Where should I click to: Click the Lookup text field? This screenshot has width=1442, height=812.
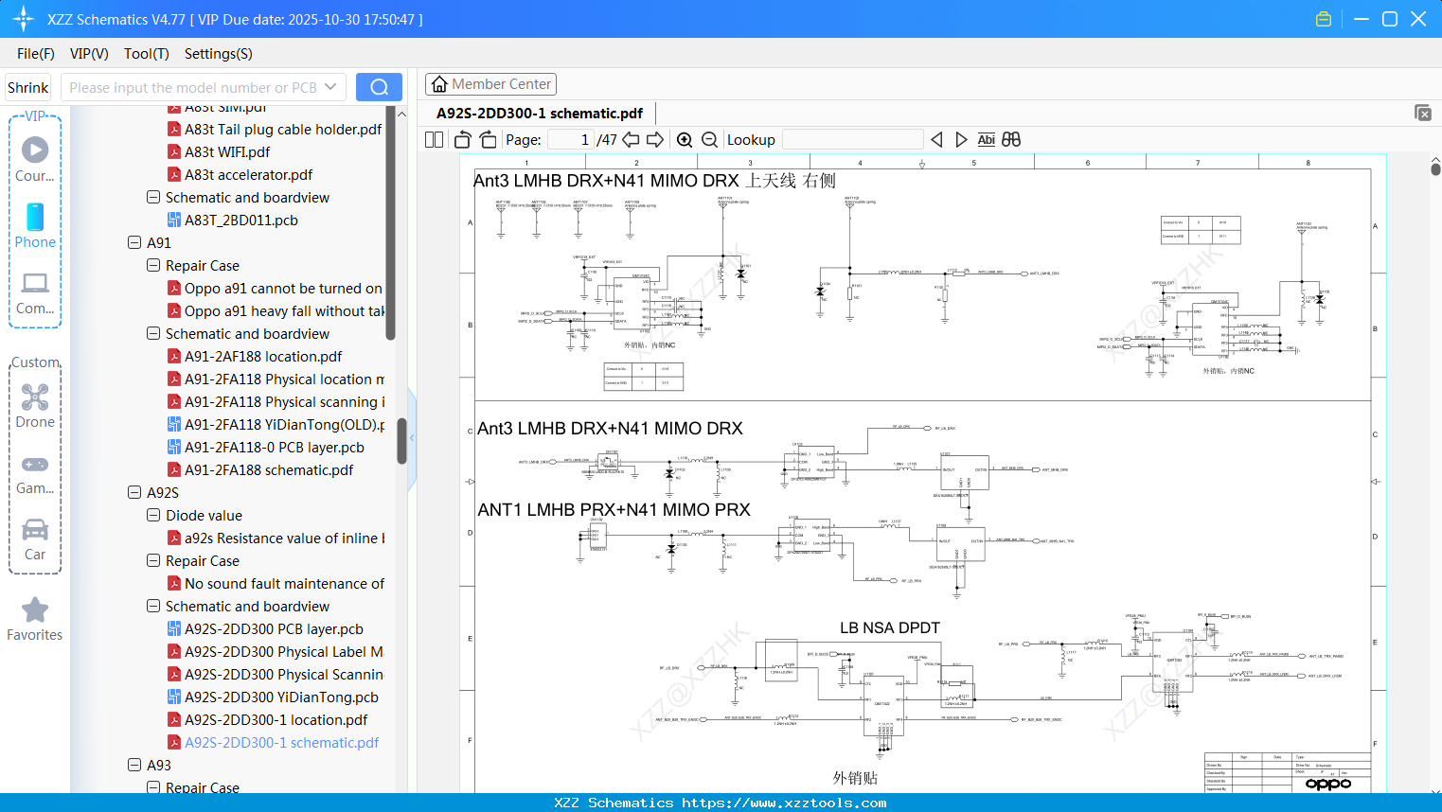tap(852, 140)
